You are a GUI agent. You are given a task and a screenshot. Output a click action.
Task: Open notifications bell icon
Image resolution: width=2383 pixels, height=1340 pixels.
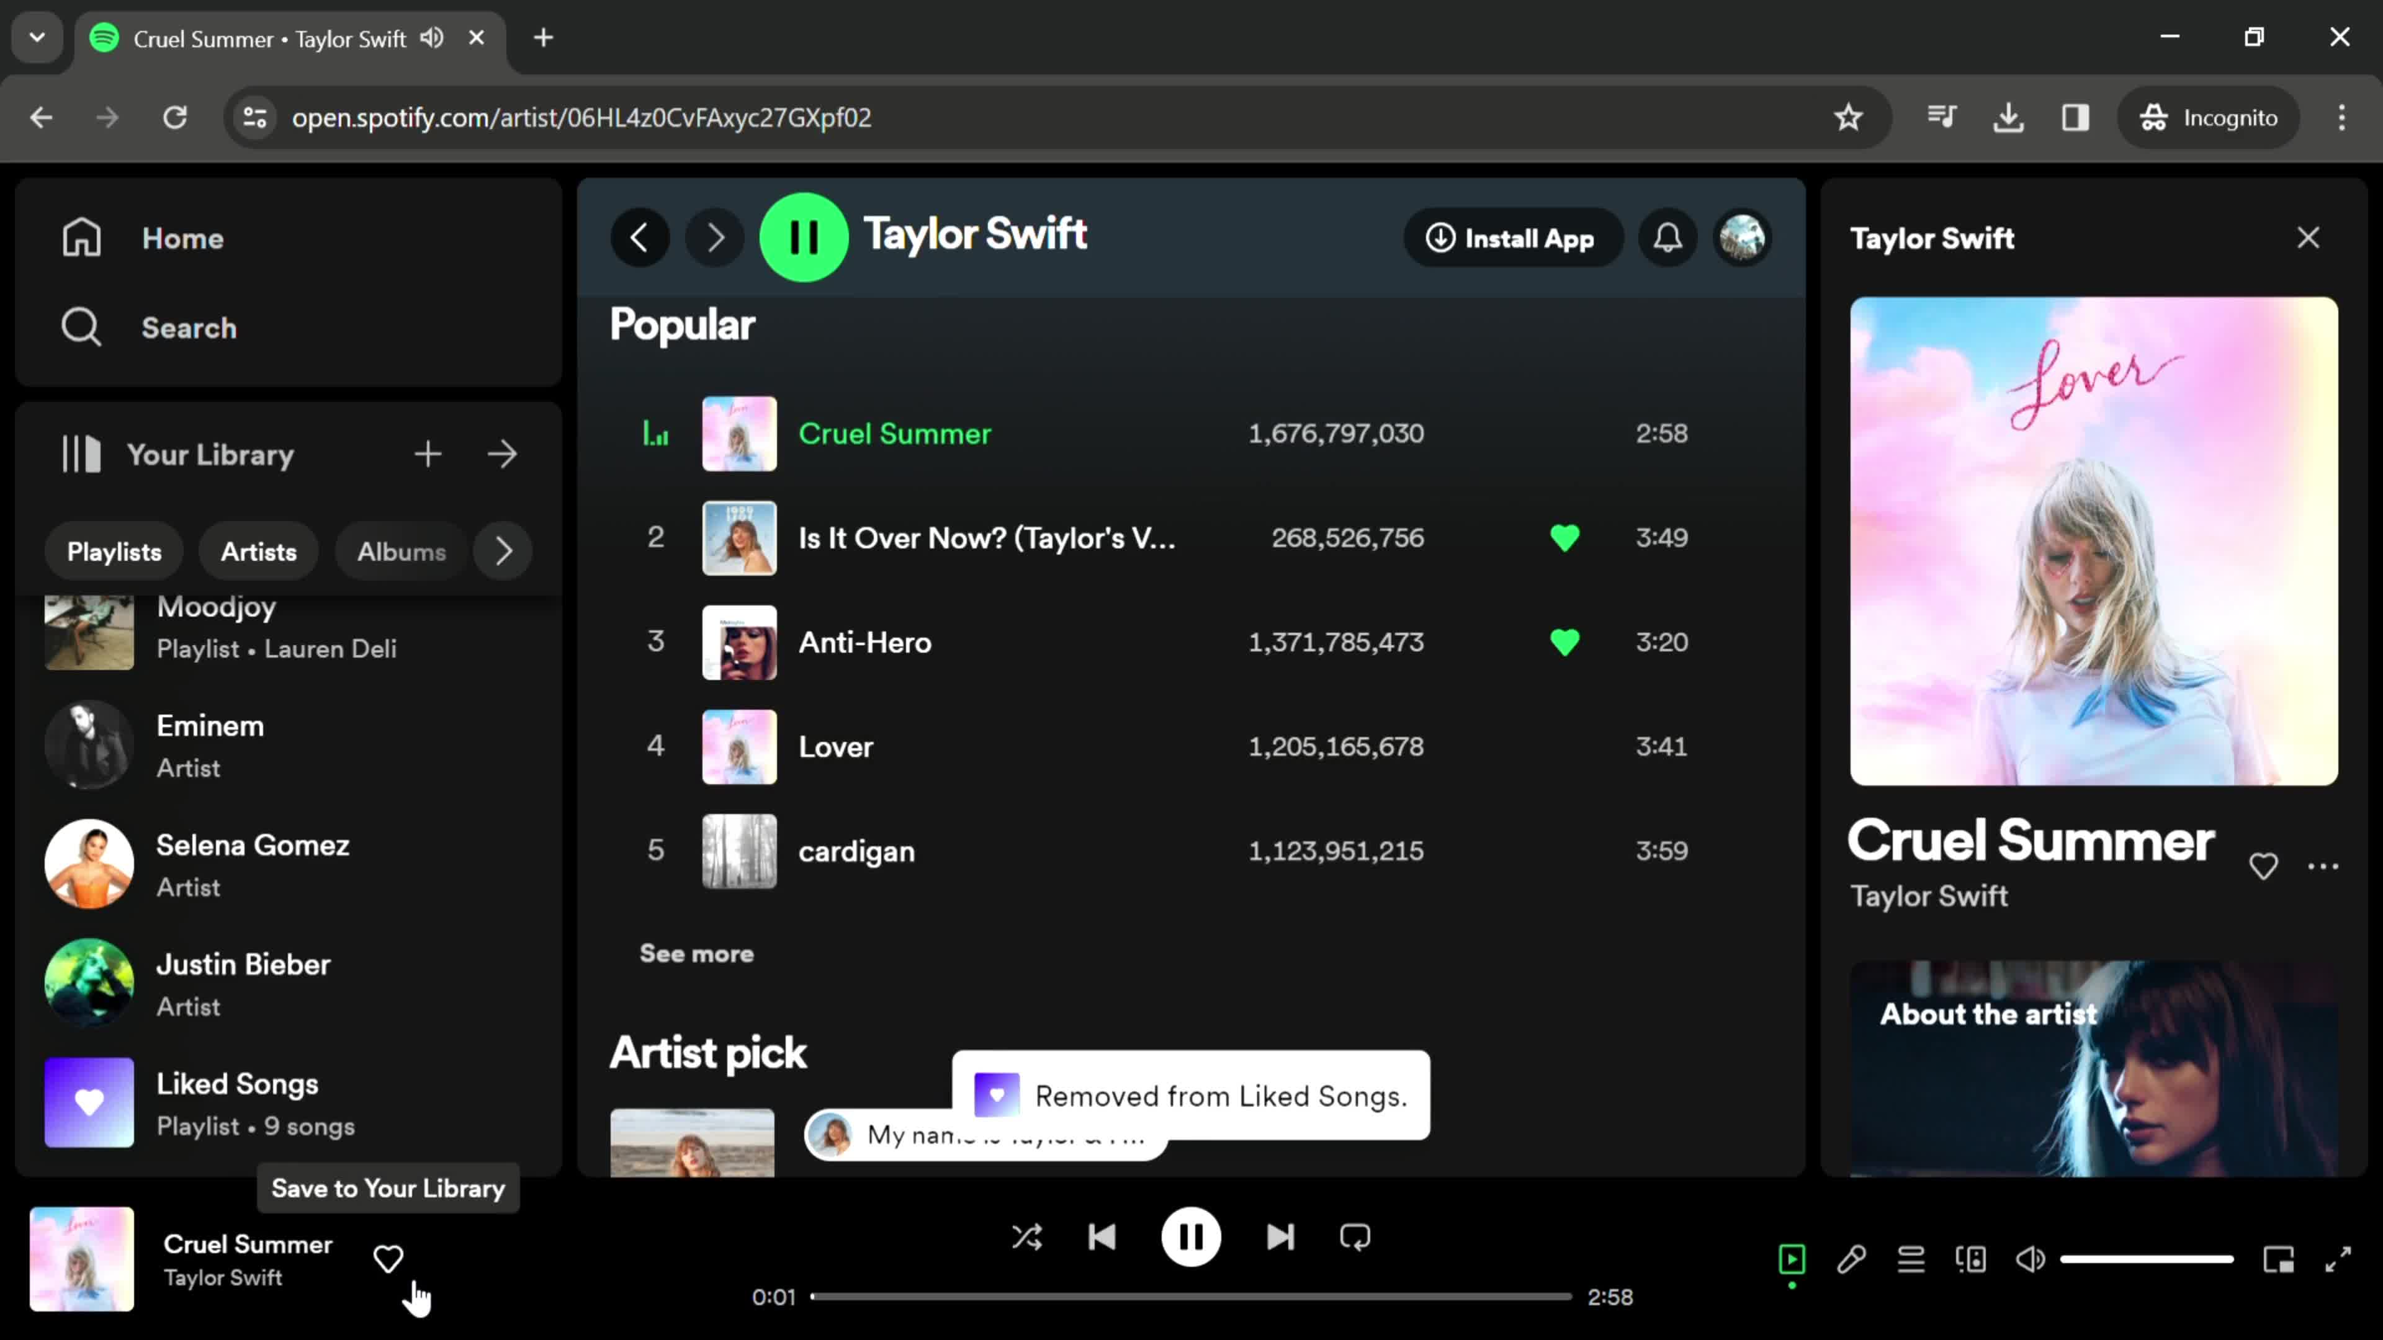1668,238
